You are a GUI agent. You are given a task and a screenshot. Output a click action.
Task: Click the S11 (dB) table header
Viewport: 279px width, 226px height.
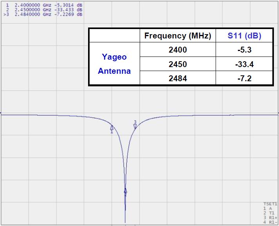(244, 36)
